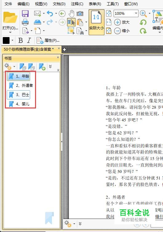163x232 pixels.
Task: Click the clipboard paste icon
Action: pyautogui.click(x=80, y=22)
